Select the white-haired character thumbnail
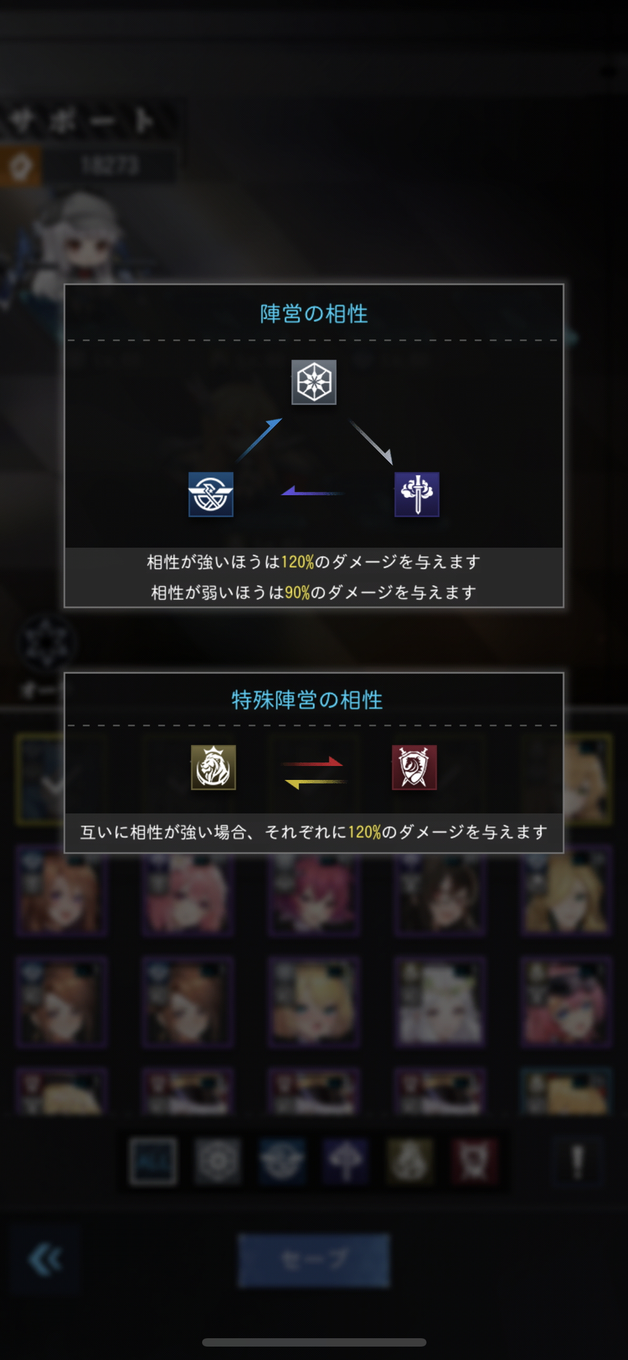The width and height of the screenshot is (628, 1360). [x=440, y=1001]
